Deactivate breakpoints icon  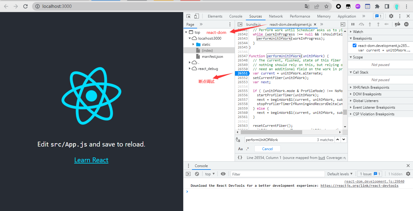coord(398,25)
